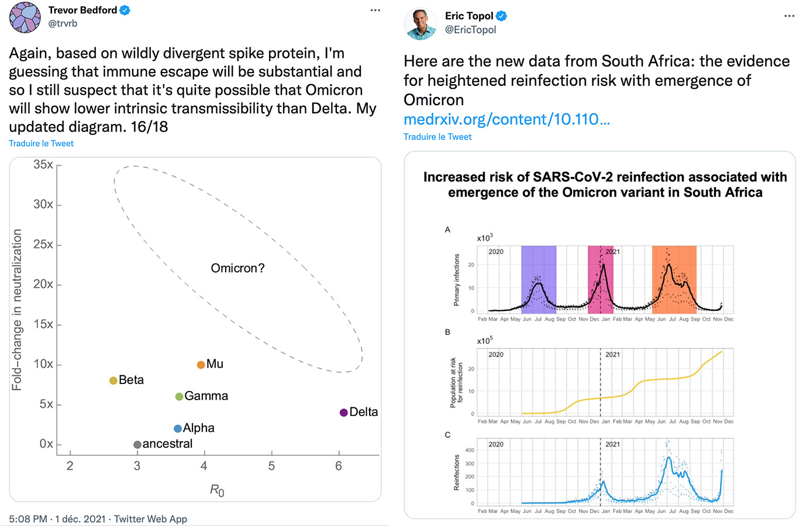The height and width of the screenshot is (526, 803).
Task: Click the Trevor Bedford display name
Action: (82, 11)
